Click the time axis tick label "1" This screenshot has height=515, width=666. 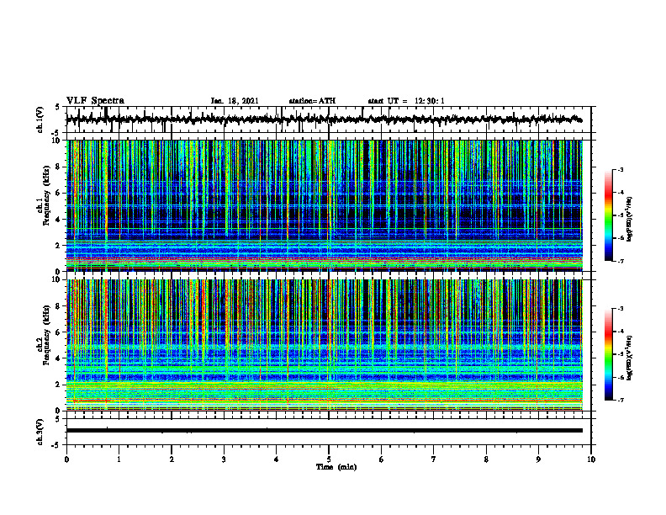pyautogui.click(x=119, y=459)
